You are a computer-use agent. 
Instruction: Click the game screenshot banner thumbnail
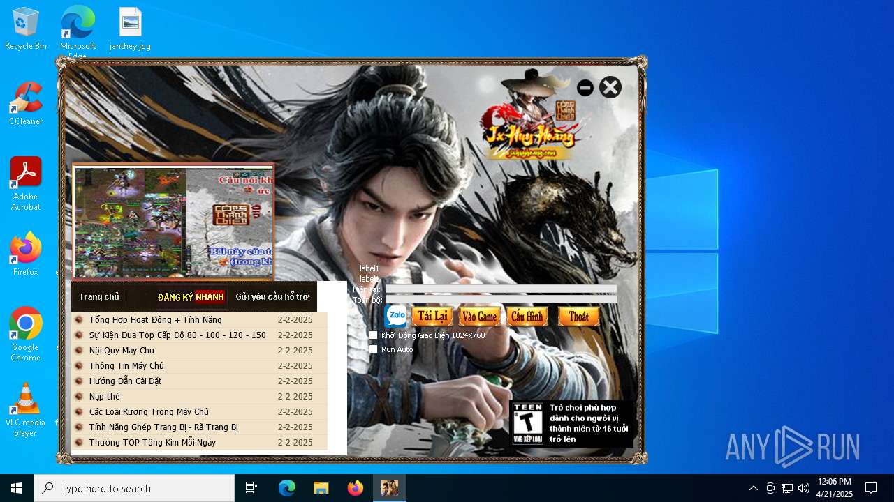tap(173, 222)
